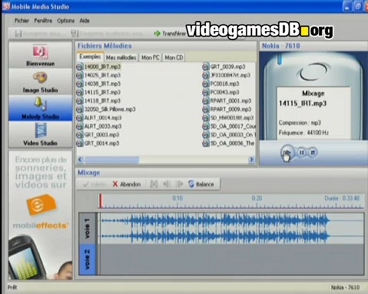The image size is (368, 294).
Task: Click the file list horizontal scrollbar thumb
Action: (x=112, y=160)
